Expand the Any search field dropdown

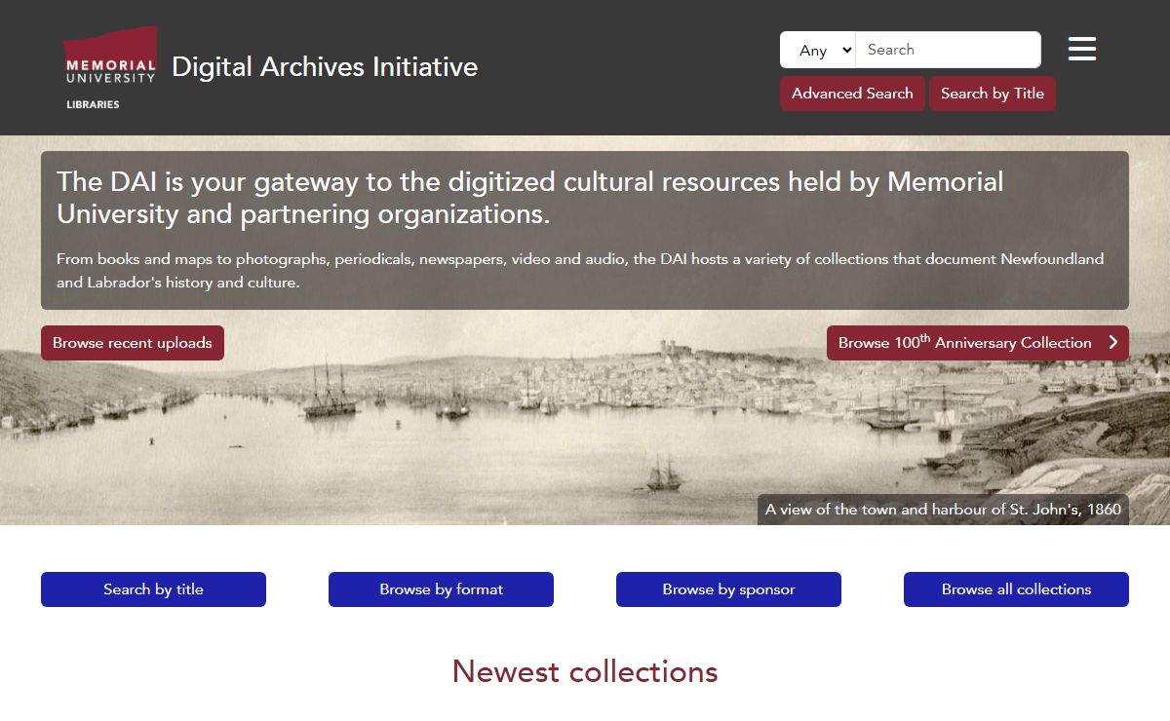tap(817, 50)
